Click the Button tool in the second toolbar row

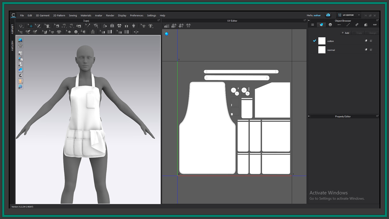tap(76, 32)
